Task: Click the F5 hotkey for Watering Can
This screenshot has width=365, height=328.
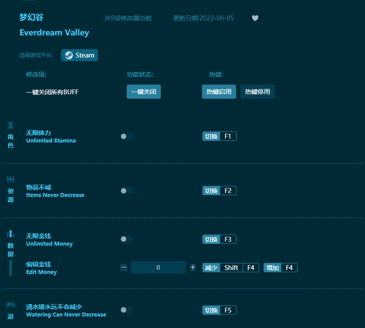Action: (219, 310)
